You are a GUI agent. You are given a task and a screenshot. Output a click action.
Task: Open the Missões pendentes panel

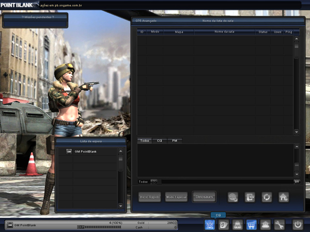35,20
